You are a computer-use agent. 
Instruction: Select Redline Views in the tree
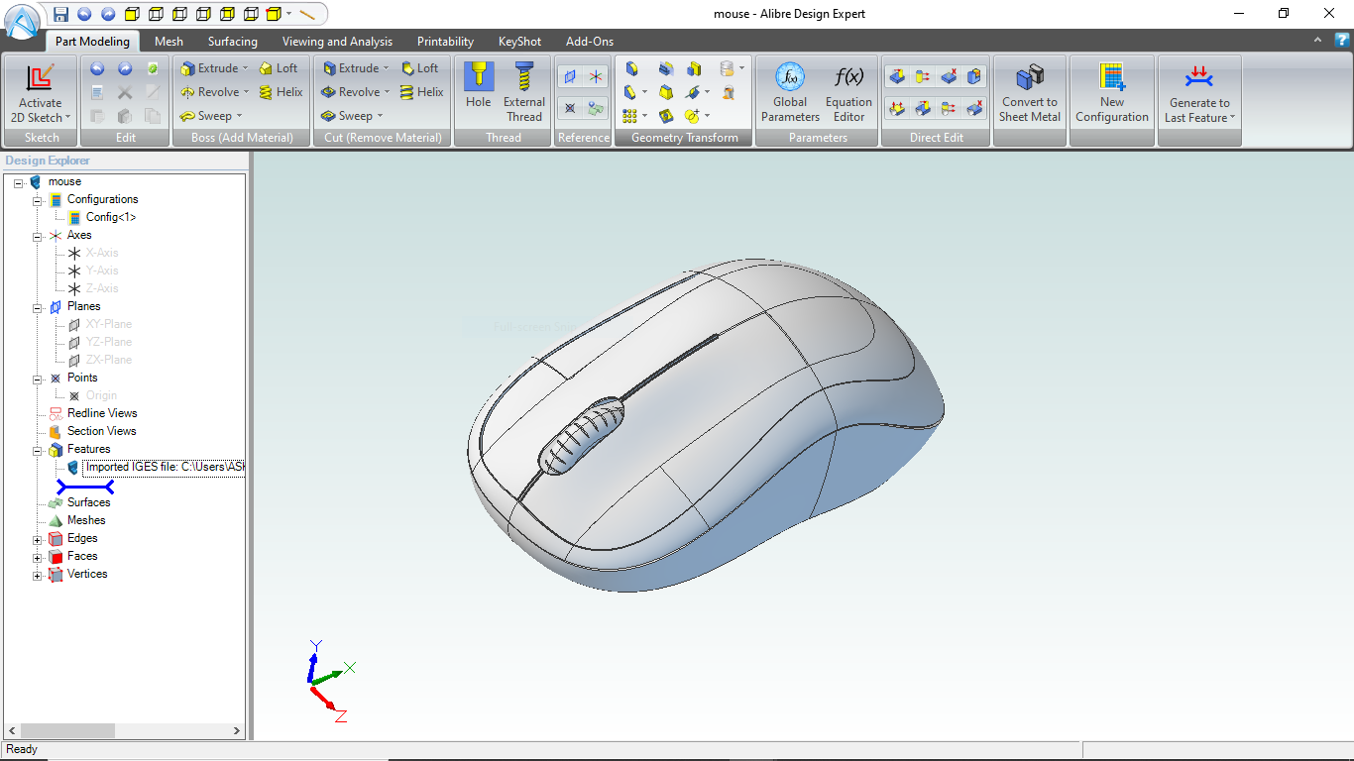pos(102,413)
